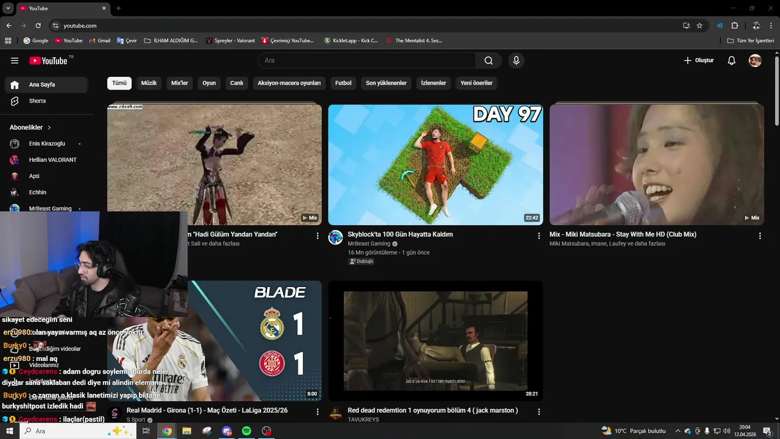
Task: Open the apps grid in bookmarks bar
Action: [x=8, y=41]
